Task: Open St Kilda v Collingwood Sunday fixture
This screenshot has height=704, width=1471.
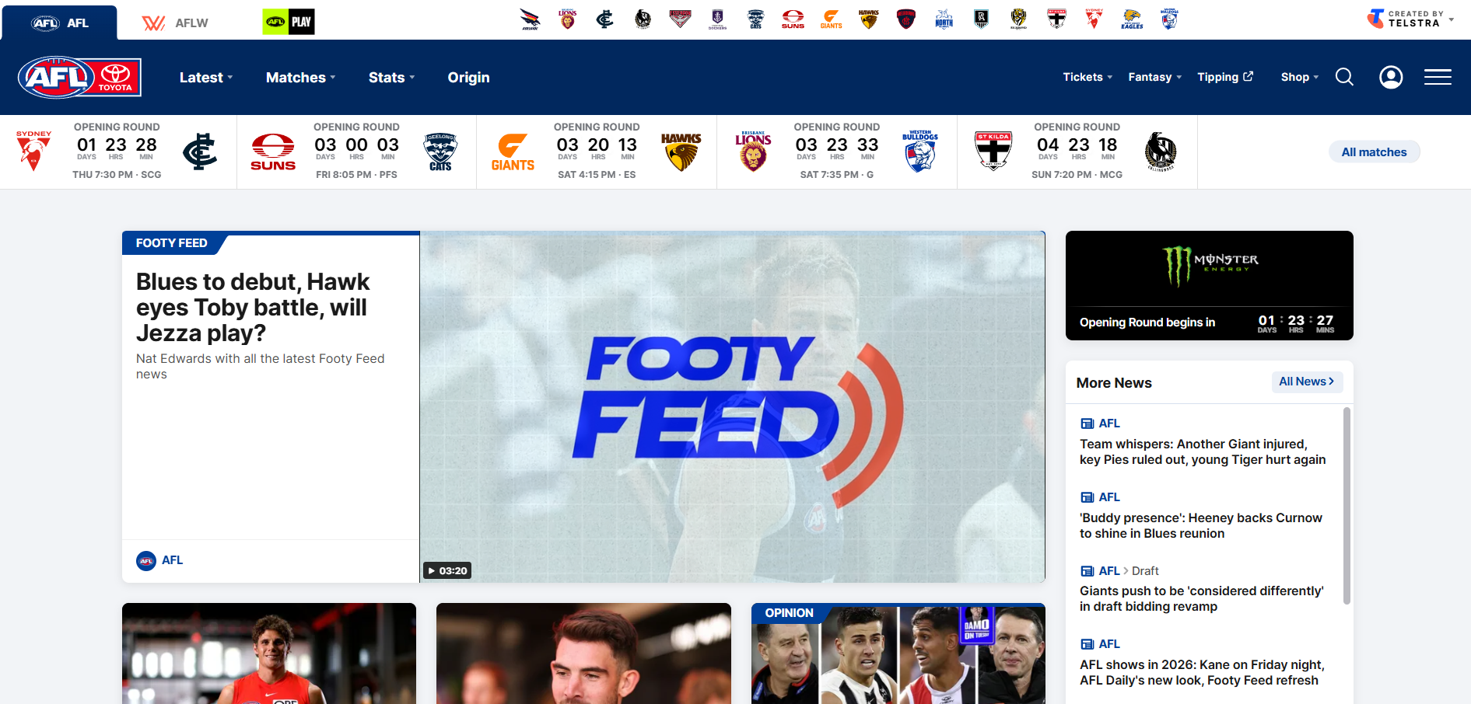Action: pyautogui.click(x=1077, y=152)
